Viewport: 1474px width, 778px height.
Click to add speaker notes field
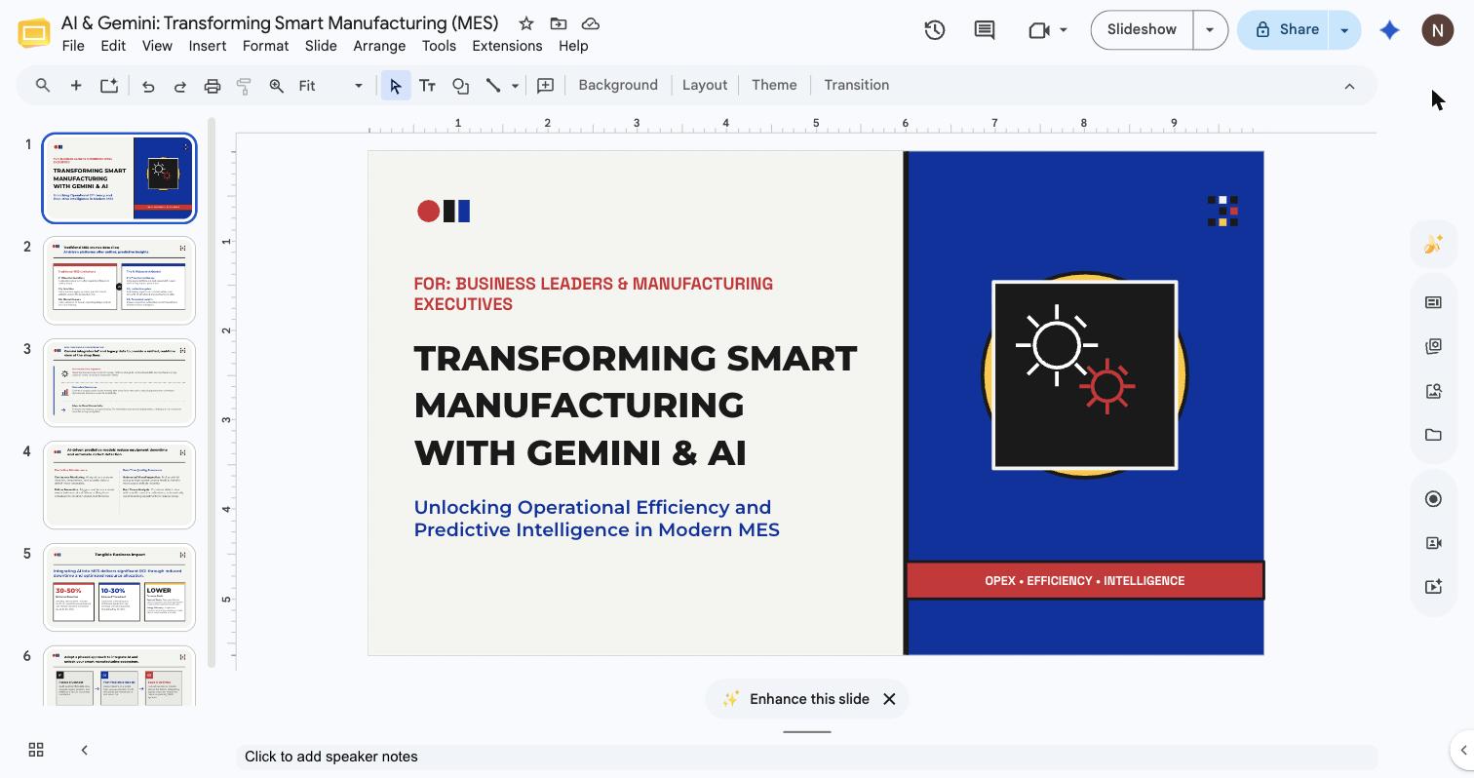pyautogui.click(x=806, y=757)
